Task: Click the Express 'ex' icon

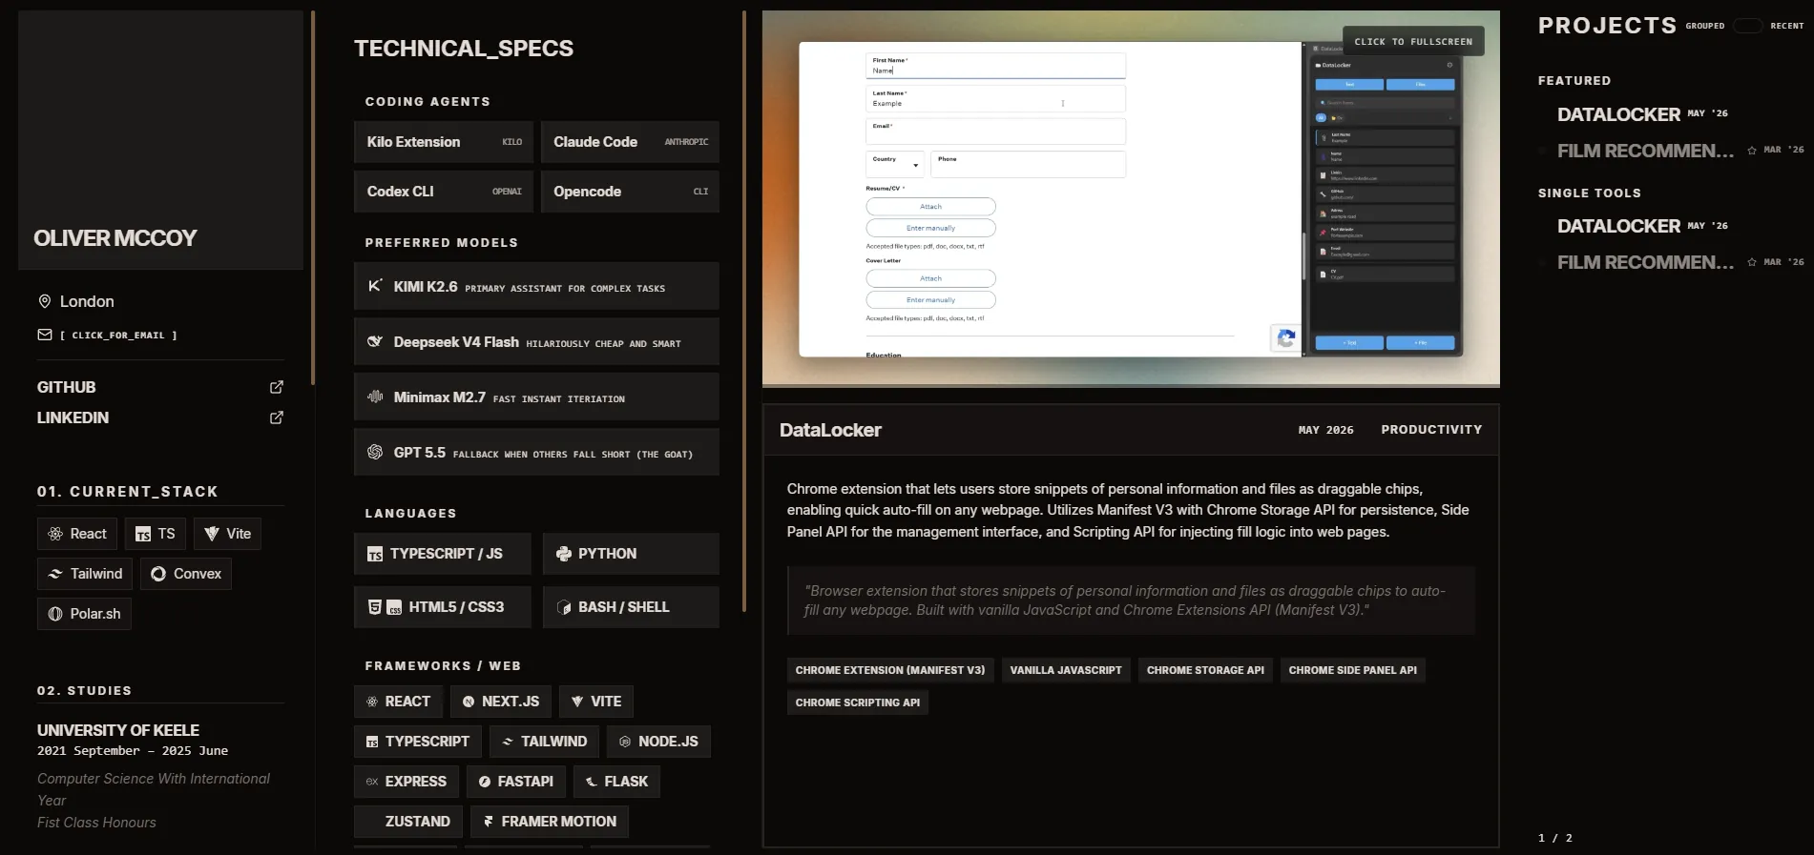Action: tap(372, 782)
